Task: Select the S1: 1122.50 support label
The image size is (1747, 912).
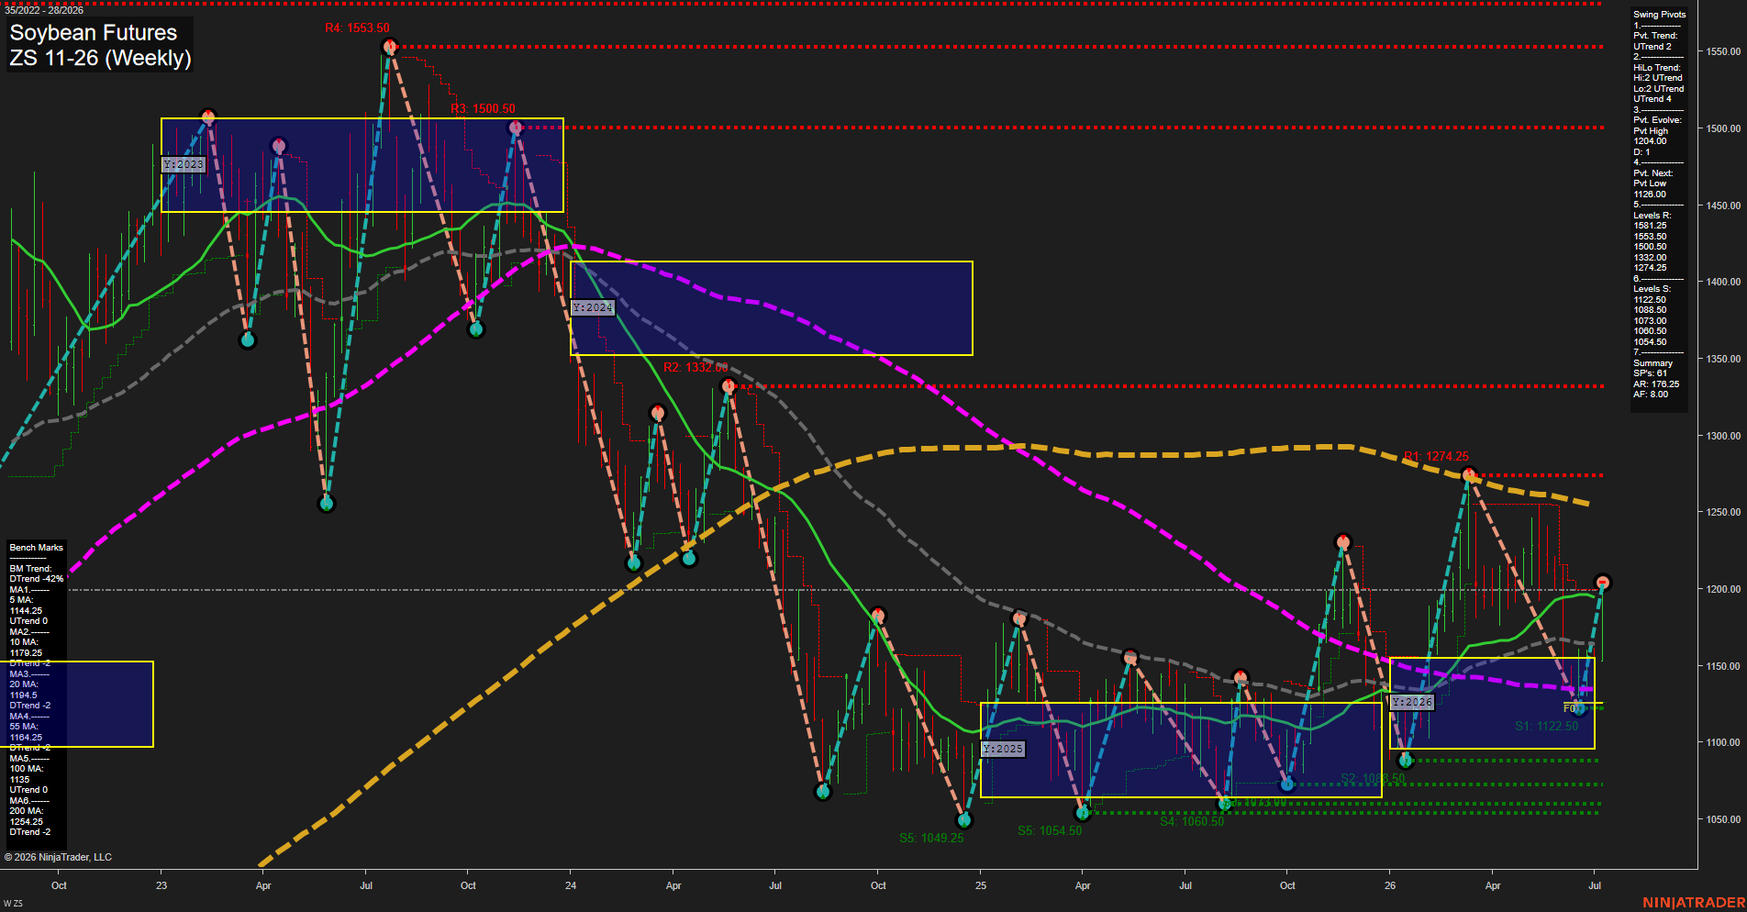Action: click(x=1546, y=726)
